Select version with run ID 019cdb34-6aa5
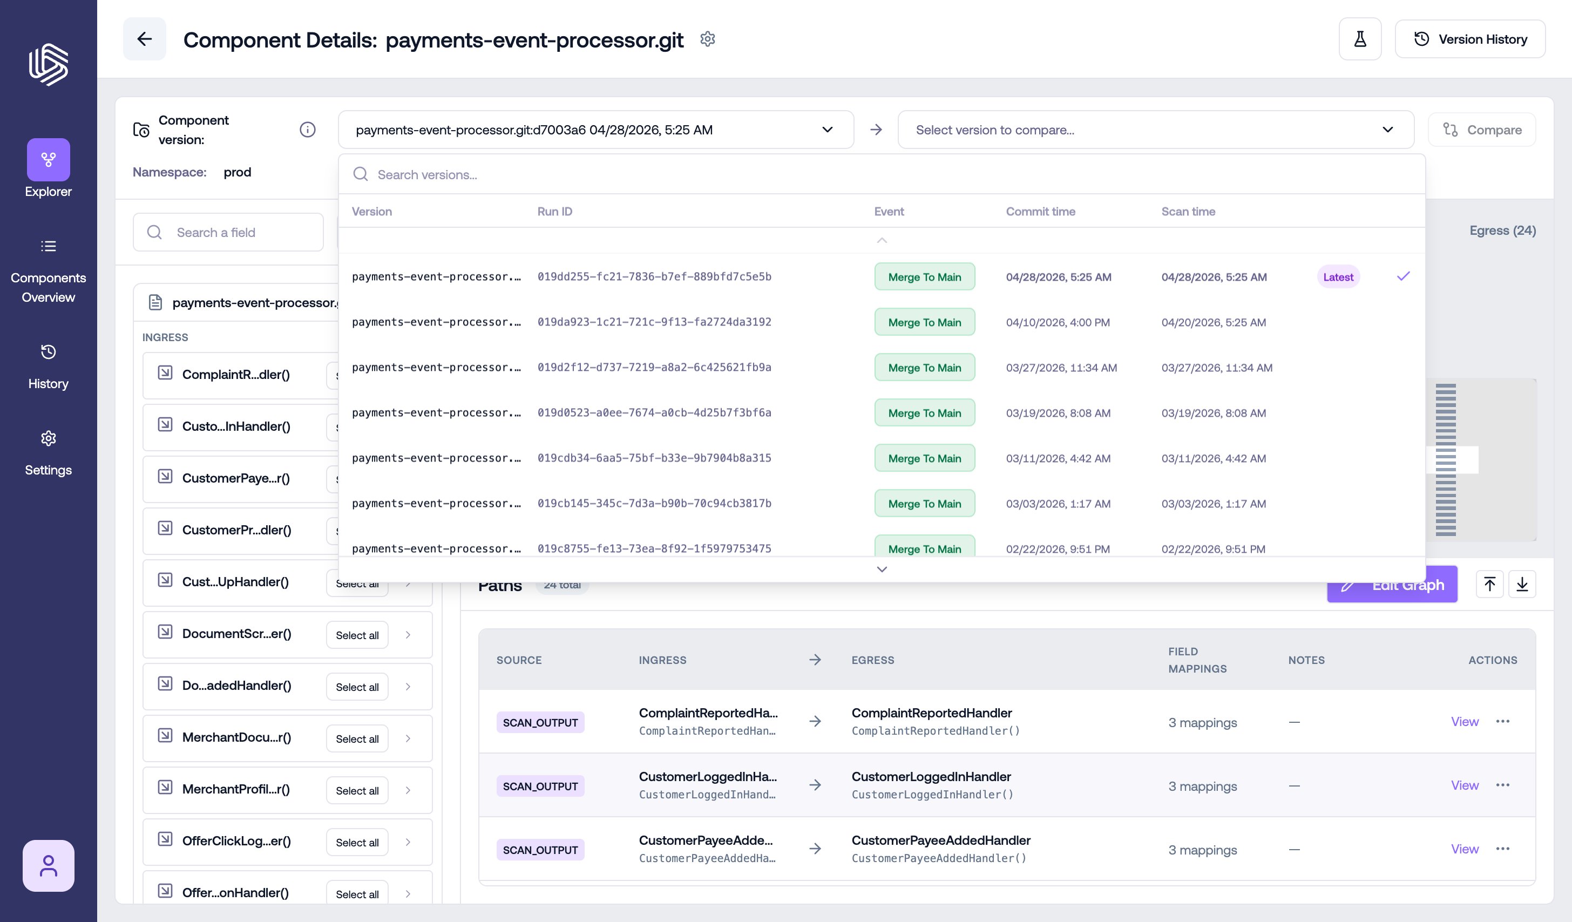The width and height of the screenshot is (1572, 922). (881, 458)
